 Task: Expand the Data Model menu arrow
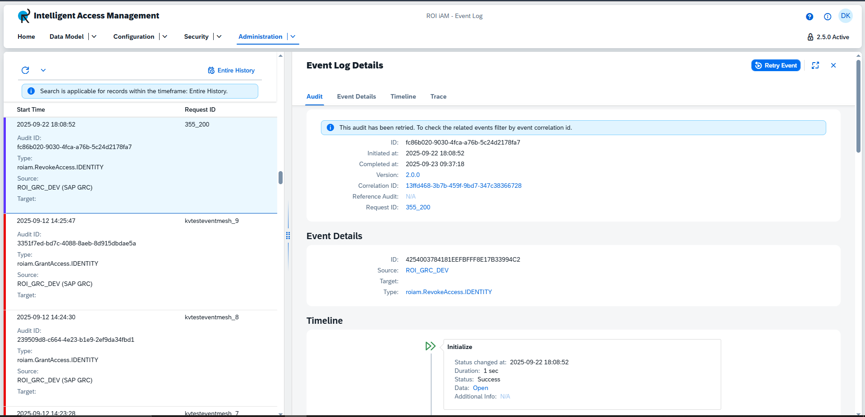click(x=94, y=36)
